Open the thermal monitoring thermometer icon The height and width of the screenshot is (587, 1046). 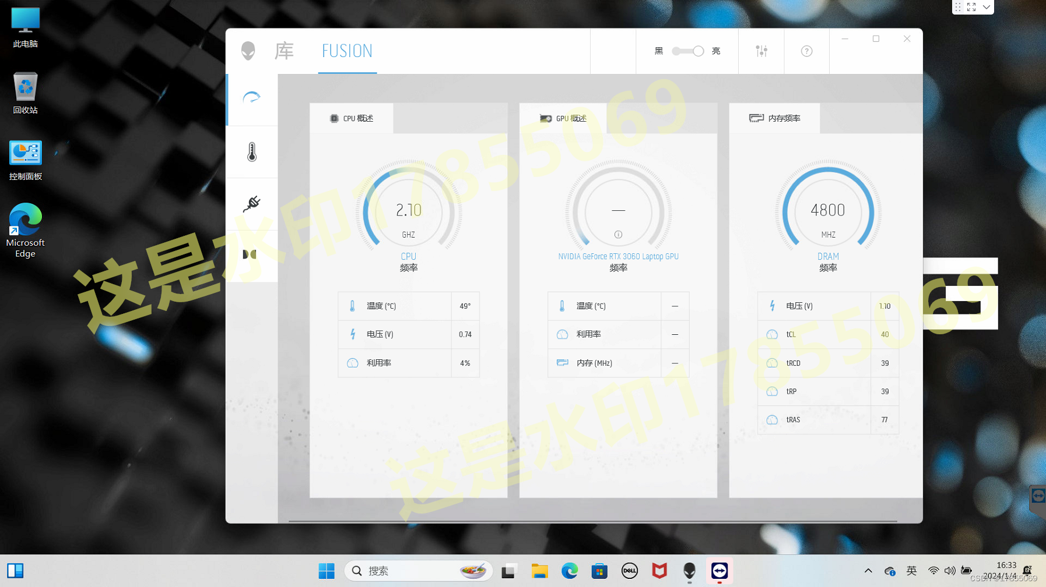[x=251, y=151]
